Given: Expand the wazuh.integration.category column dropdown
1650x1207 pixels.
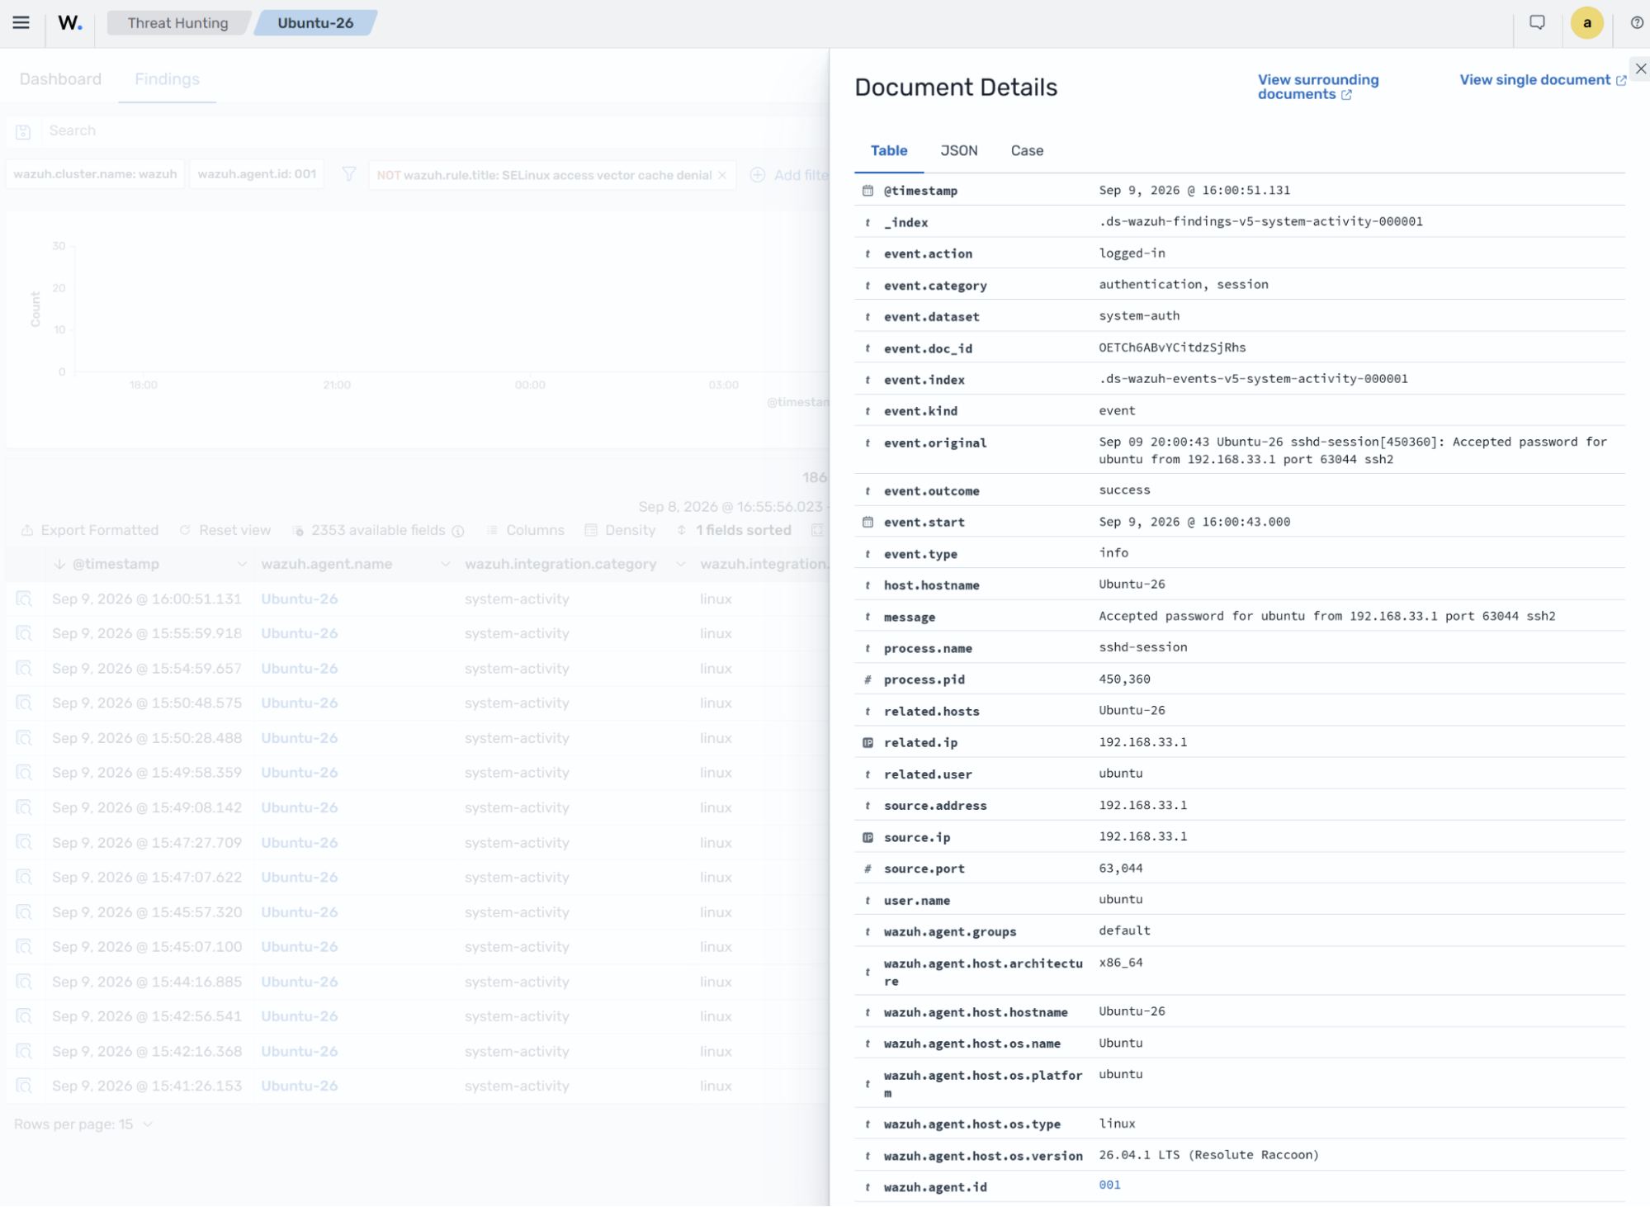Looking at the screenshot, I should [x=680, y=565].
